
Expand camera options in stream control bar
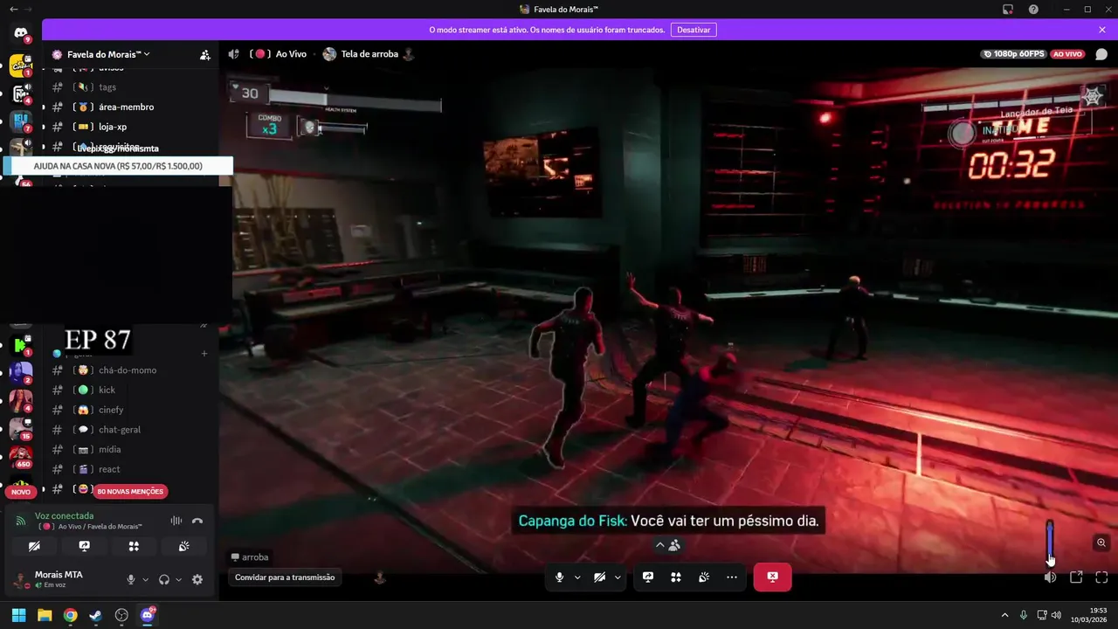click(x=618, y=577)
